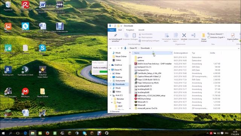Open Eigenschaften properties in ribbon
The height and width of the screenshot is (136, 241).
[233, 37]
